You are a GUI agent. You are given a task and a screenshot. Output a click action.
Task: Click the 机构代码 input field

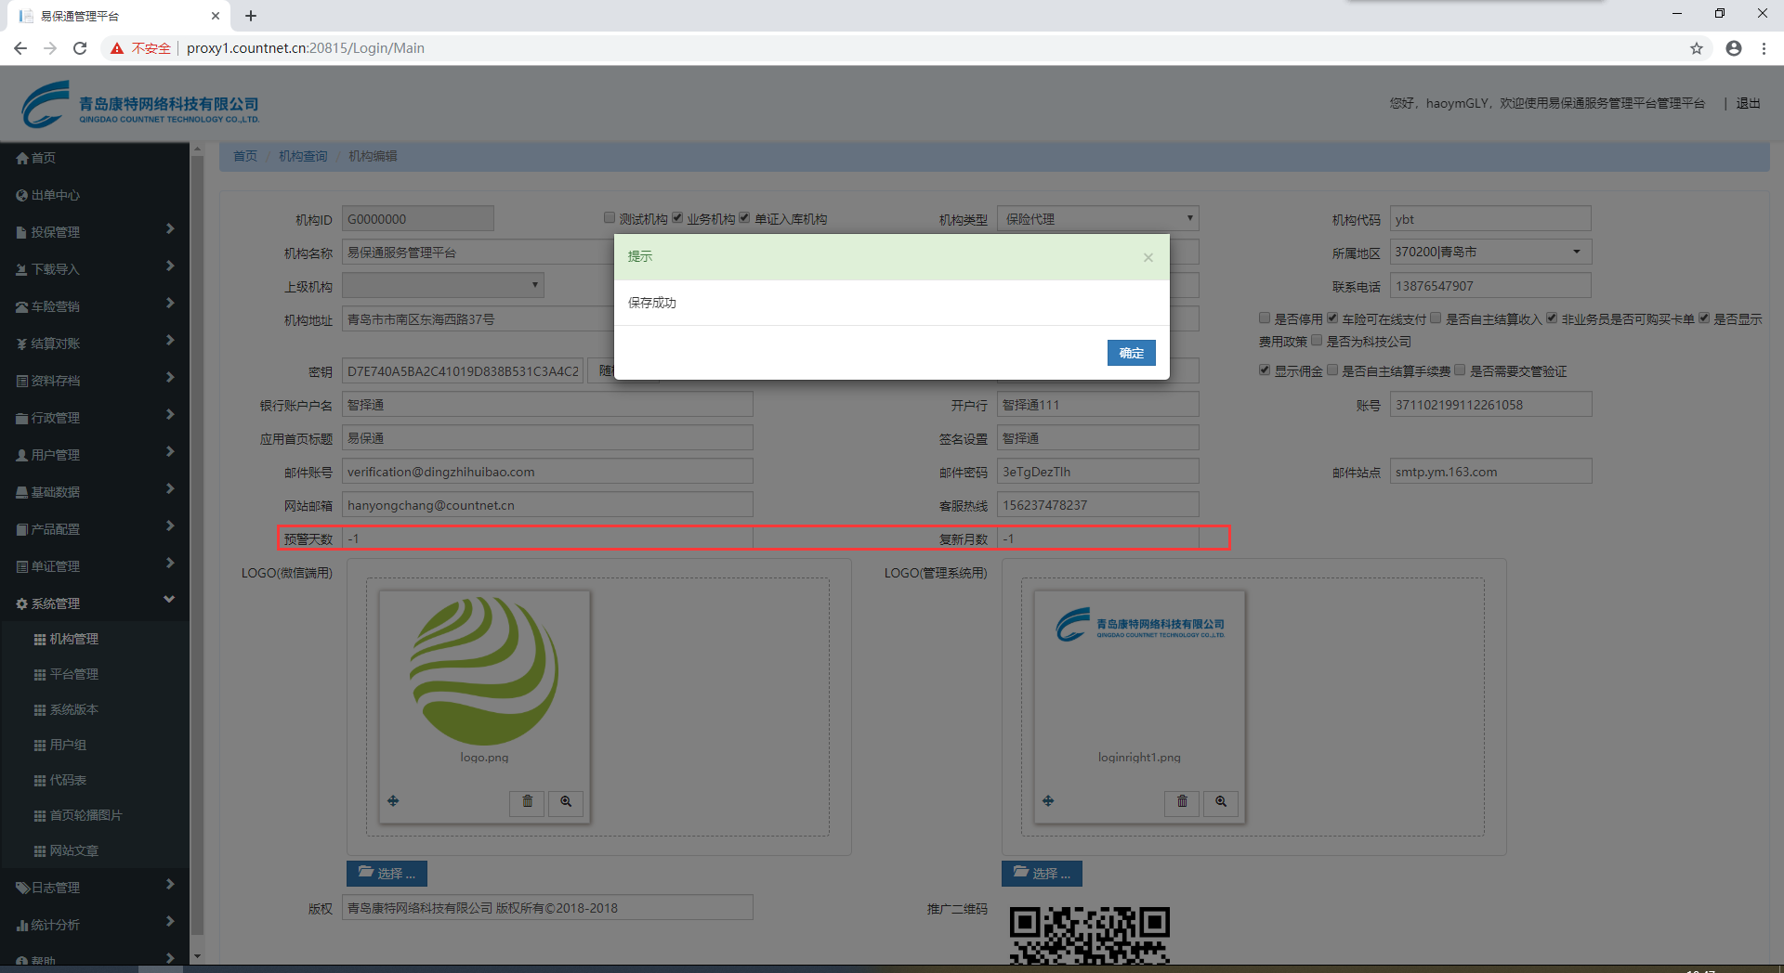click(1491, 219)
